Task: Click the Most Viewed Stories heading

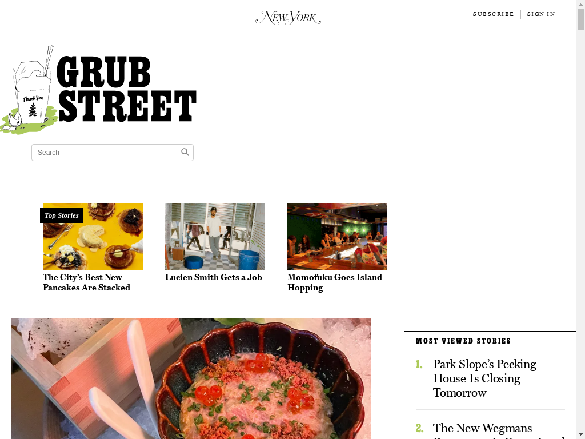Action: [x=463, y=341]
